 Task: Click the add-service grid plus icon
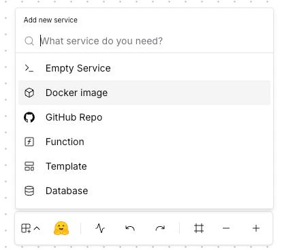click(x=26, y=228)
